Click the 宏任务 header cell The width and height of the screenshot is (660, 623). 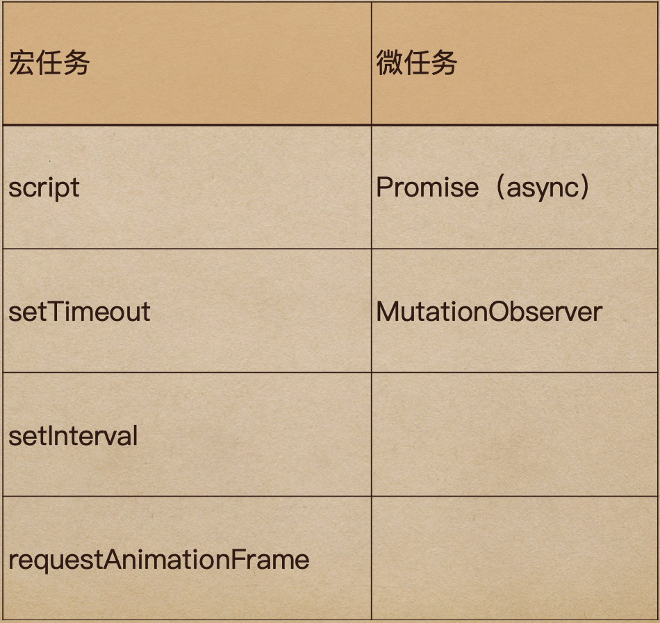[188, 63]
